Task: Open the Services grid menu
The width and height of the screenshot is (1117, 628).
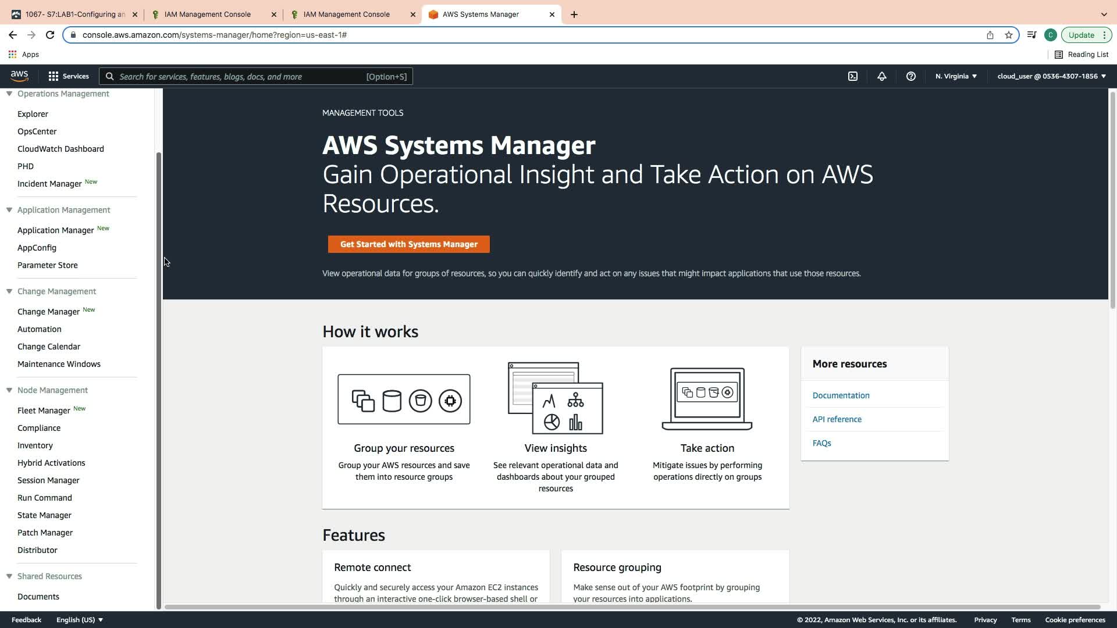Action: click(x=68, y=76)
